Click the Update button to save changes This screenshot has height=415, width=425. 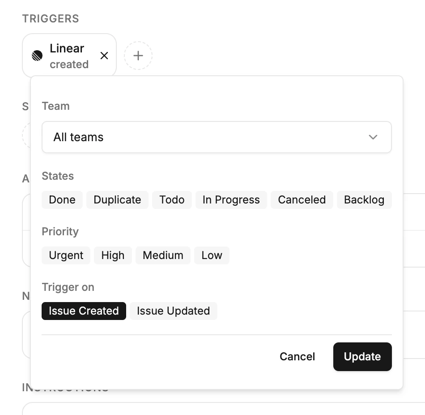tap(362, 356)
